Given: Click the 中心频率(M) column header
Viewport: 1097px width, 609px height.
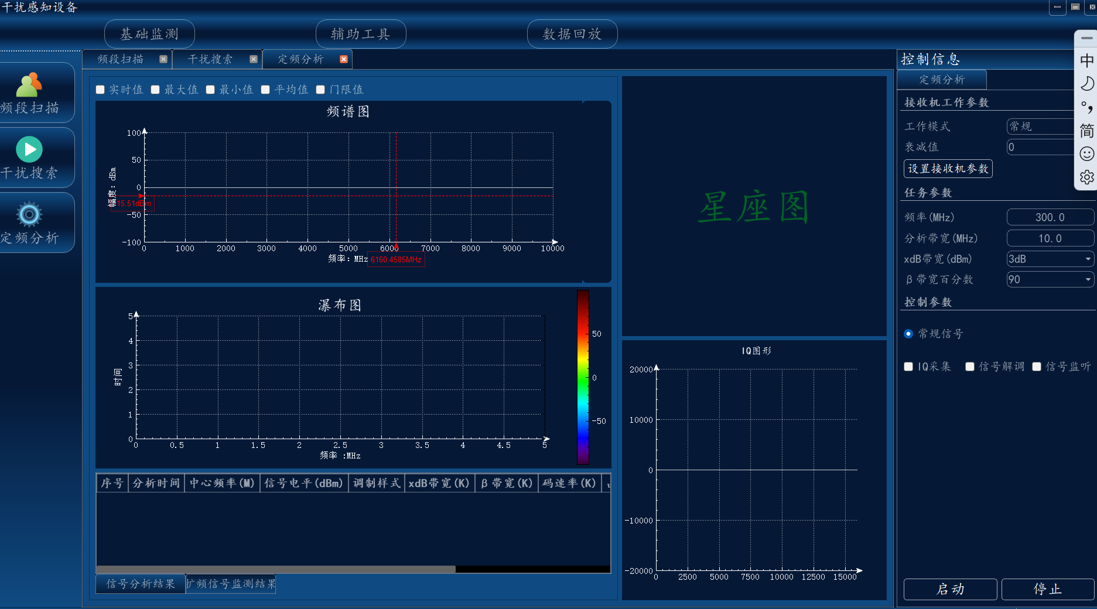Looking at the screenshot, I should pos(222,483).
